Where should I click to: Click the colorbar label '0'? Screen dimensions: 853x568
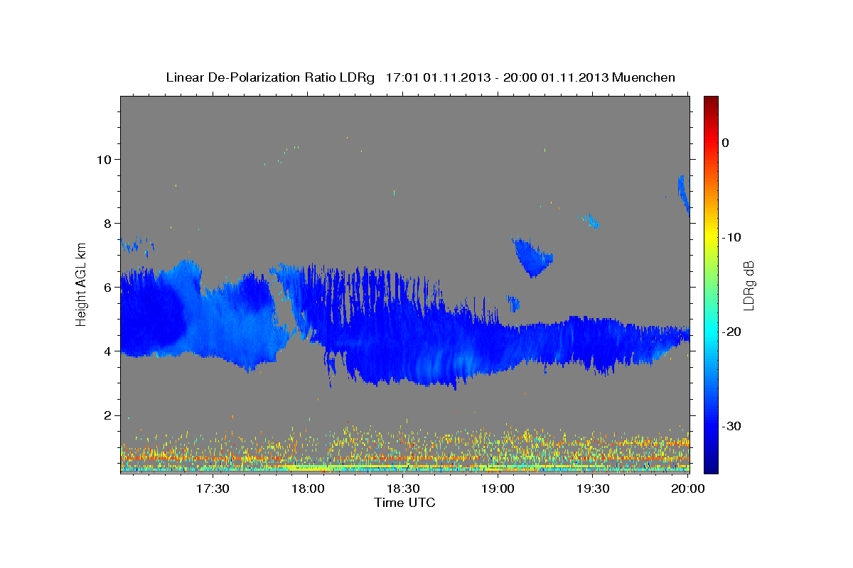pos(725,143)
